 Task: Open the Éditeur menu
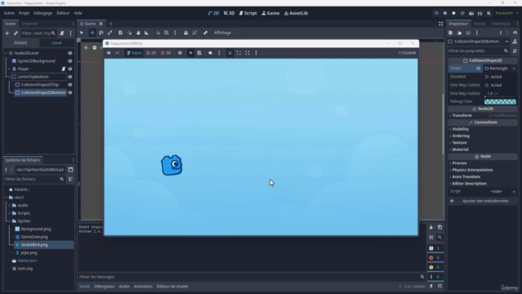[x=63, y=13]
